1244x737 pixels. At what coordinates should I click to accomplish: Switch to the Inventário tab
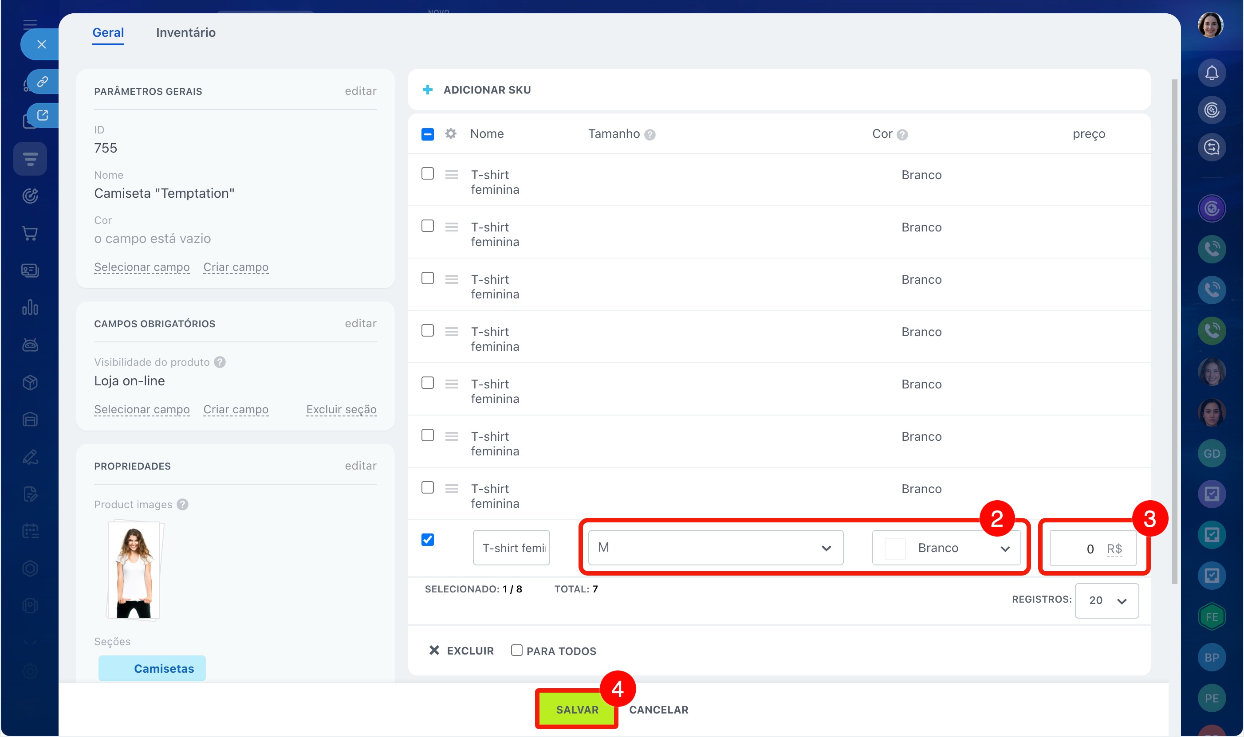(x=185, y=32)
